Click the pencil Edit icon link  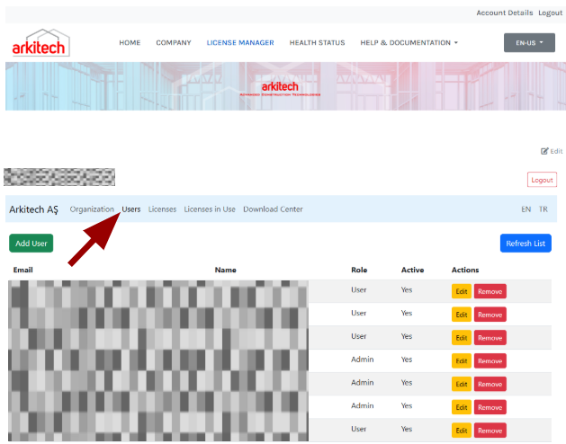pos(552,151)
